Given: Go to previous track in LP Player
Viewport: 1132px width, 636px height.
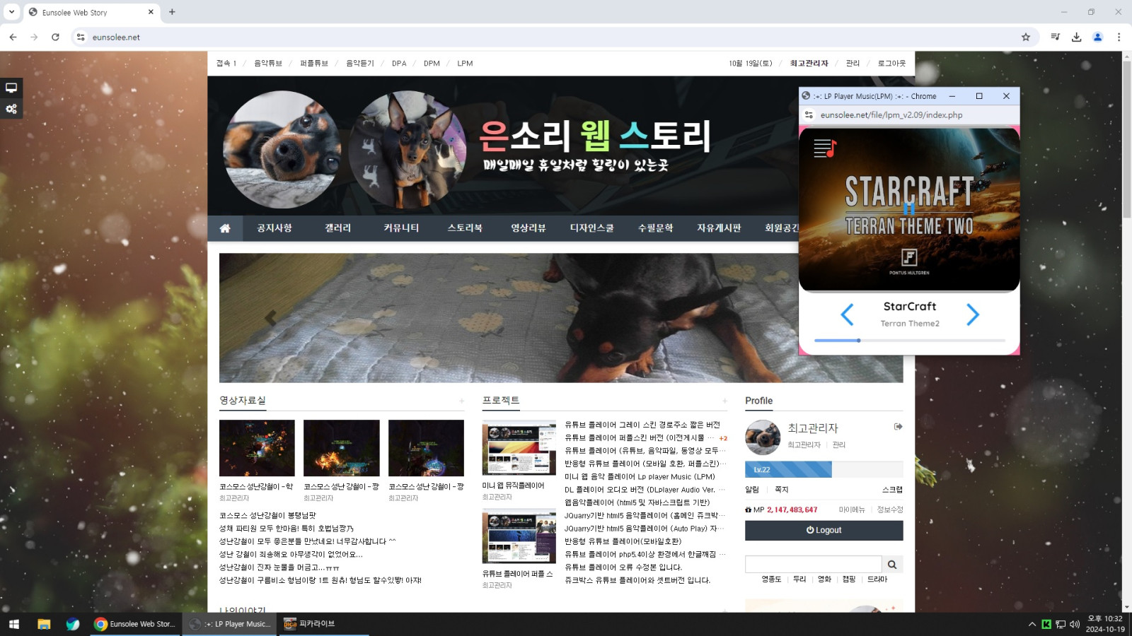Looking at the screenshot, I should coord(847,314).
